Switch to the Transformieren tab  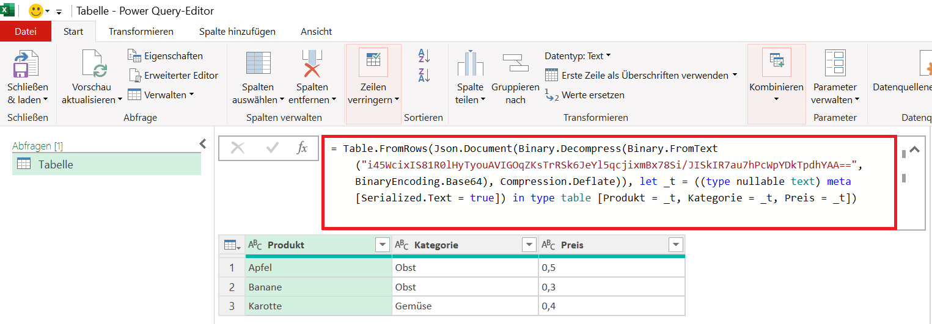141,31
